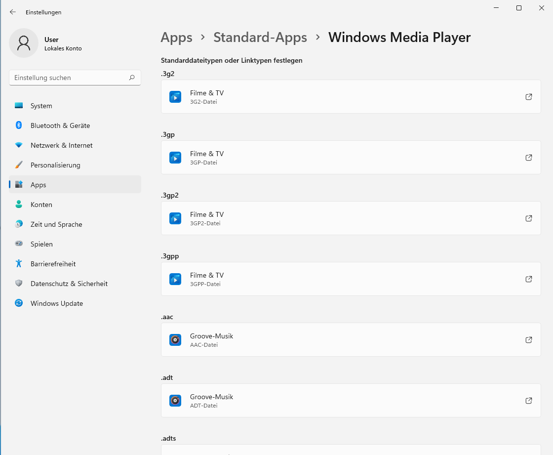Viewport: 553px width, 455px height.
Task: Navigate to Apps breadcrumb link
Action: (176, 38)
